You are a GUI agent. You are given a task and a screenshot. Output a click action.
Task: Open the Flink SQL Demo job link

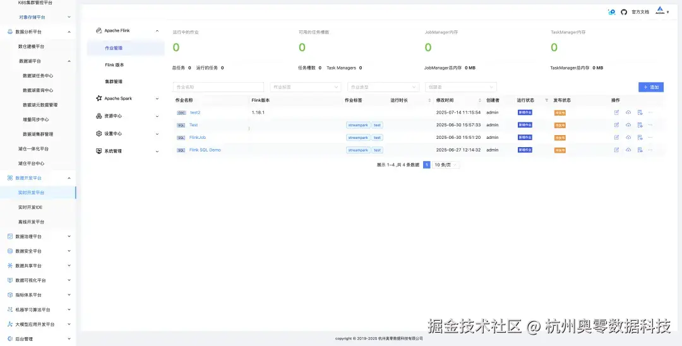pos(205,150)
